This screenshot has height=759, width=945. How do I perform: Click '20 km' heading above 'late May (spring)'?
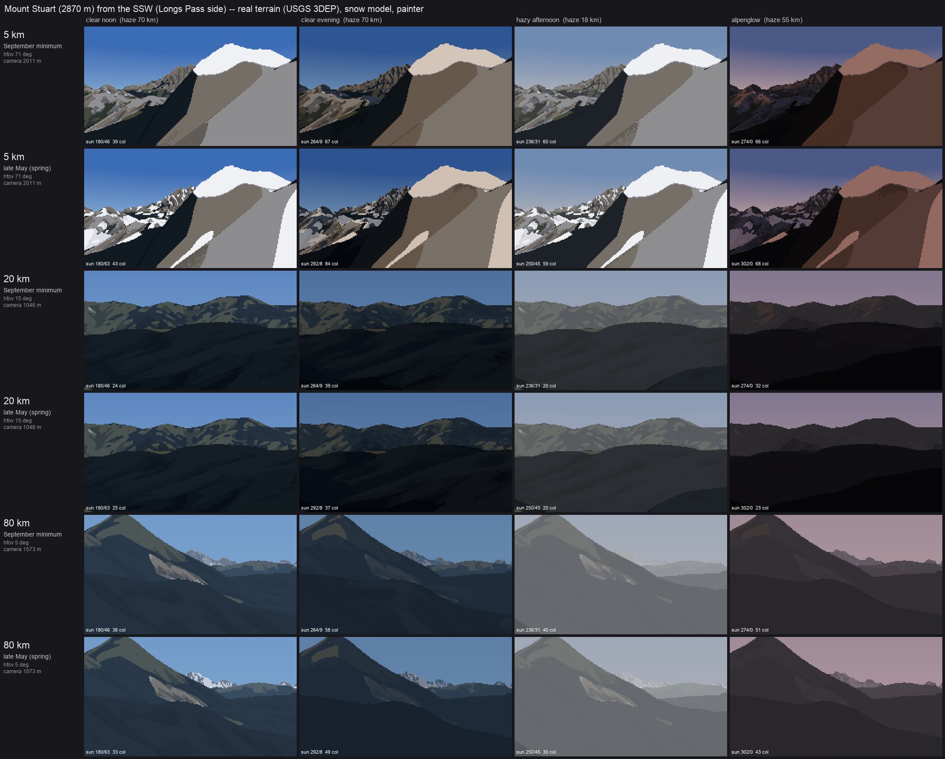pyautogui.click(x=17, y=401)
